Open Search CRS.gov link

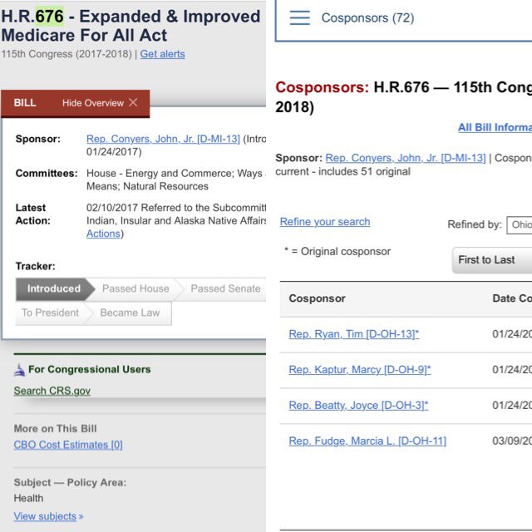tap(52, 391)
